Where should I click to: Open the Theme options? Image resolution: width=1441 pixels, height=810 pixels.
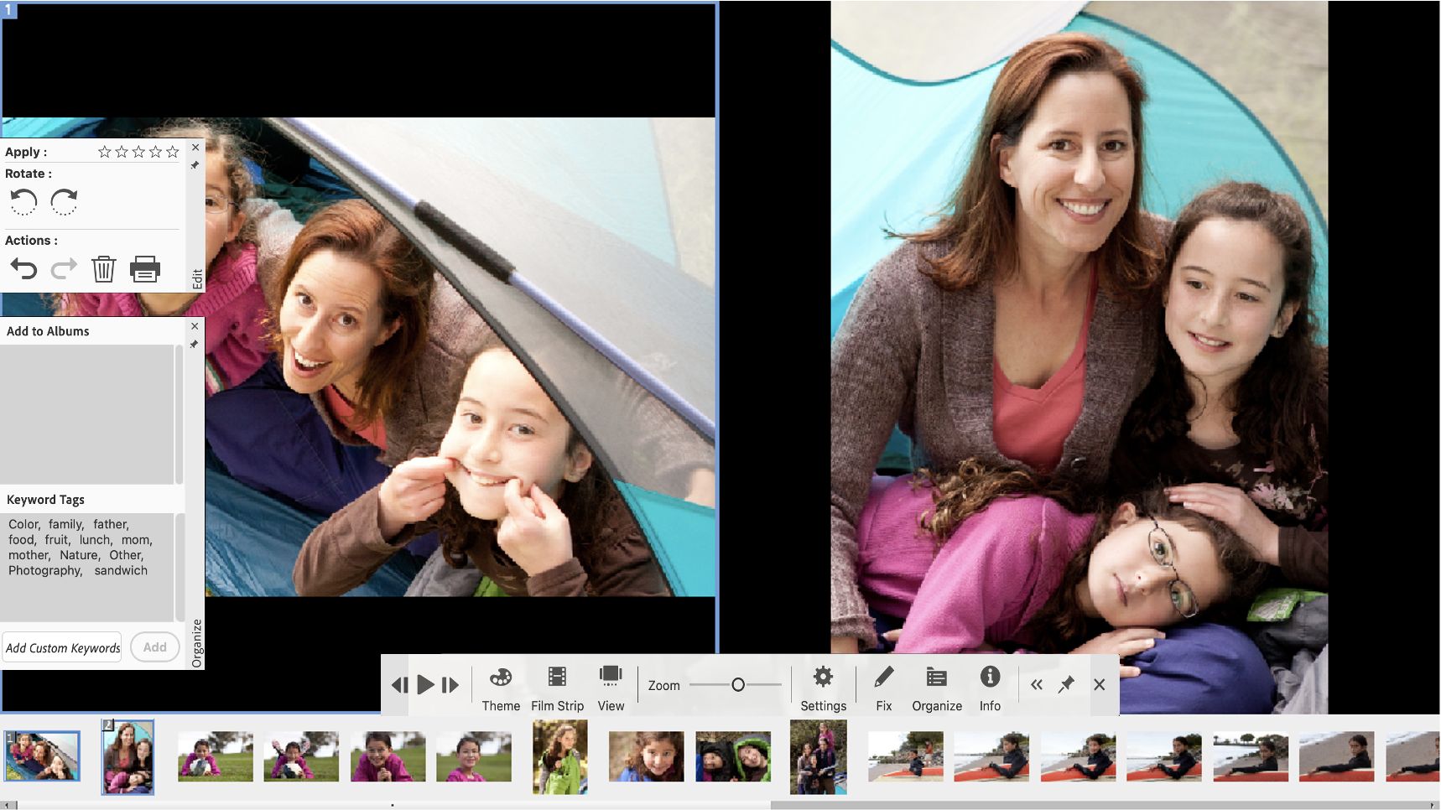coord(501,689)
